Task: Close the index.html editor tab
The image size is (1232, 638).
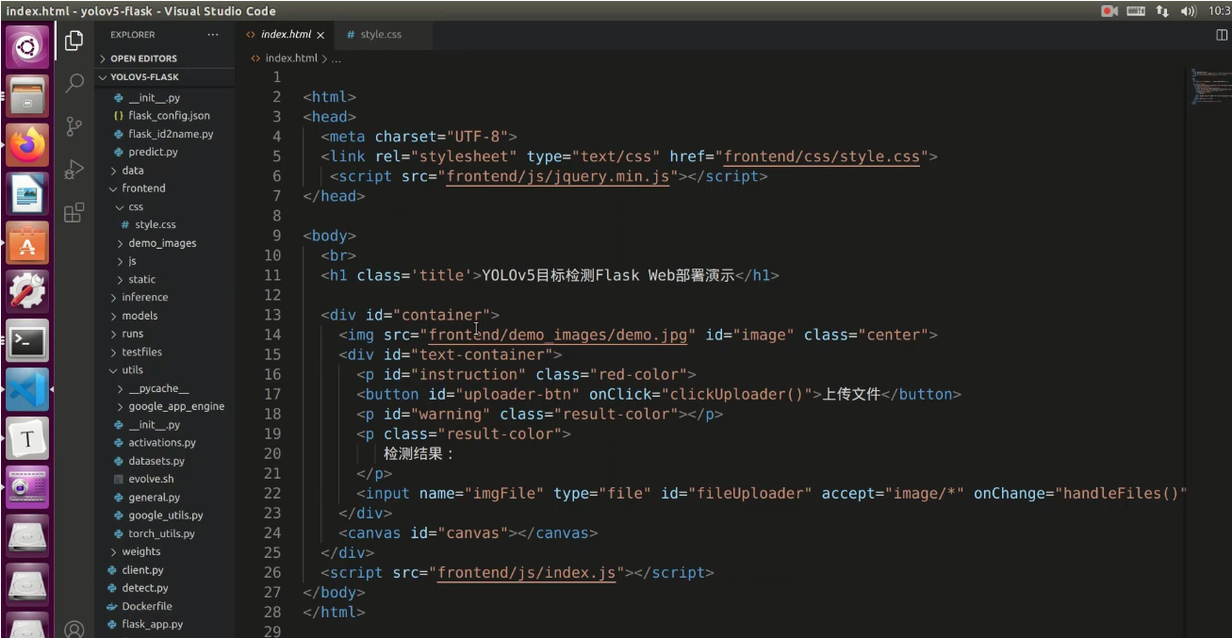Action: click(320, 35)
